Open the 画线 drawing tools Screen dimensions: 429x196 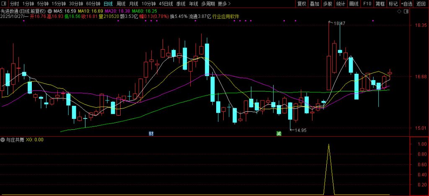pos(354,4)
